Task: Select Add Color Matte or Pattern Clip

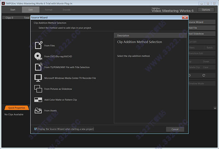Action: coord(61,100)
